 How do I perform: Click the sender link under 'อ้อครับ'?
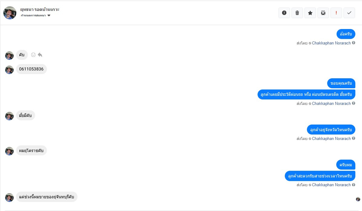click(331, 43)
